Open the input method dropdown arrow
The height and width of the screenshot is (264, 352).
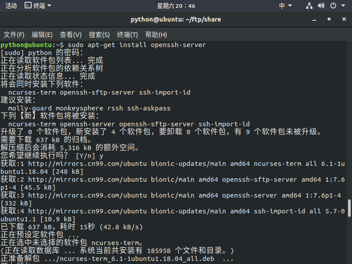[x=290, y=6]
